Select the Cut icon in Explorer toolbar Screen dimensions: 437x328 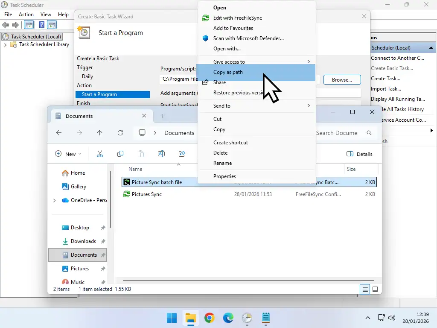(x=99, y=154)
